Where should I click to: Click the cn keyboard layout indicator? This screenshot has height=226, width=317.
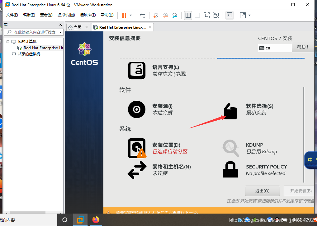point(275,48)
